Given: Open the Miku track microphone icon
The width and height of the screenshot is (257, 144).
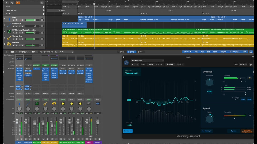Looking at the screenshot, I should click(x=9, y=19).
